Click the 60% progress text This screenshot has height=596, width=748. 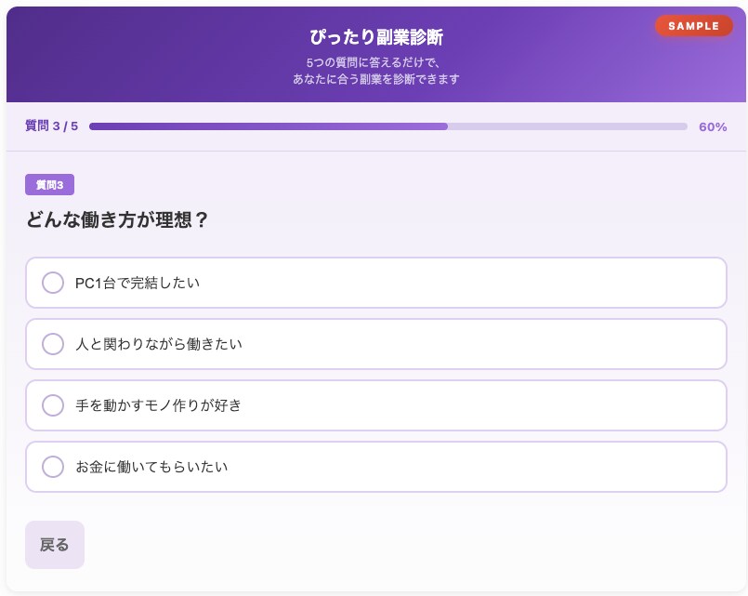[x=713, y=127]
